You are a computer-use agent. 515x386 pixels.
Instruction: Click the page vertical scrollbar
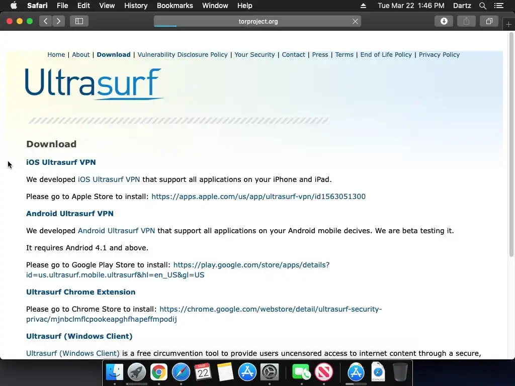click(511, 144)
